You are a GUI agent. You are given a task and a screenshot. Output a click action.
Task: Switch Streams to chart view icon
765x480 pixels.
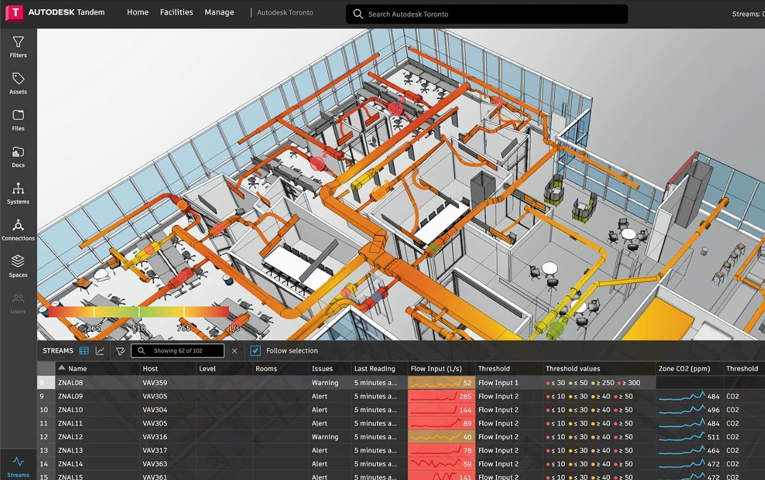coord(100,351)
